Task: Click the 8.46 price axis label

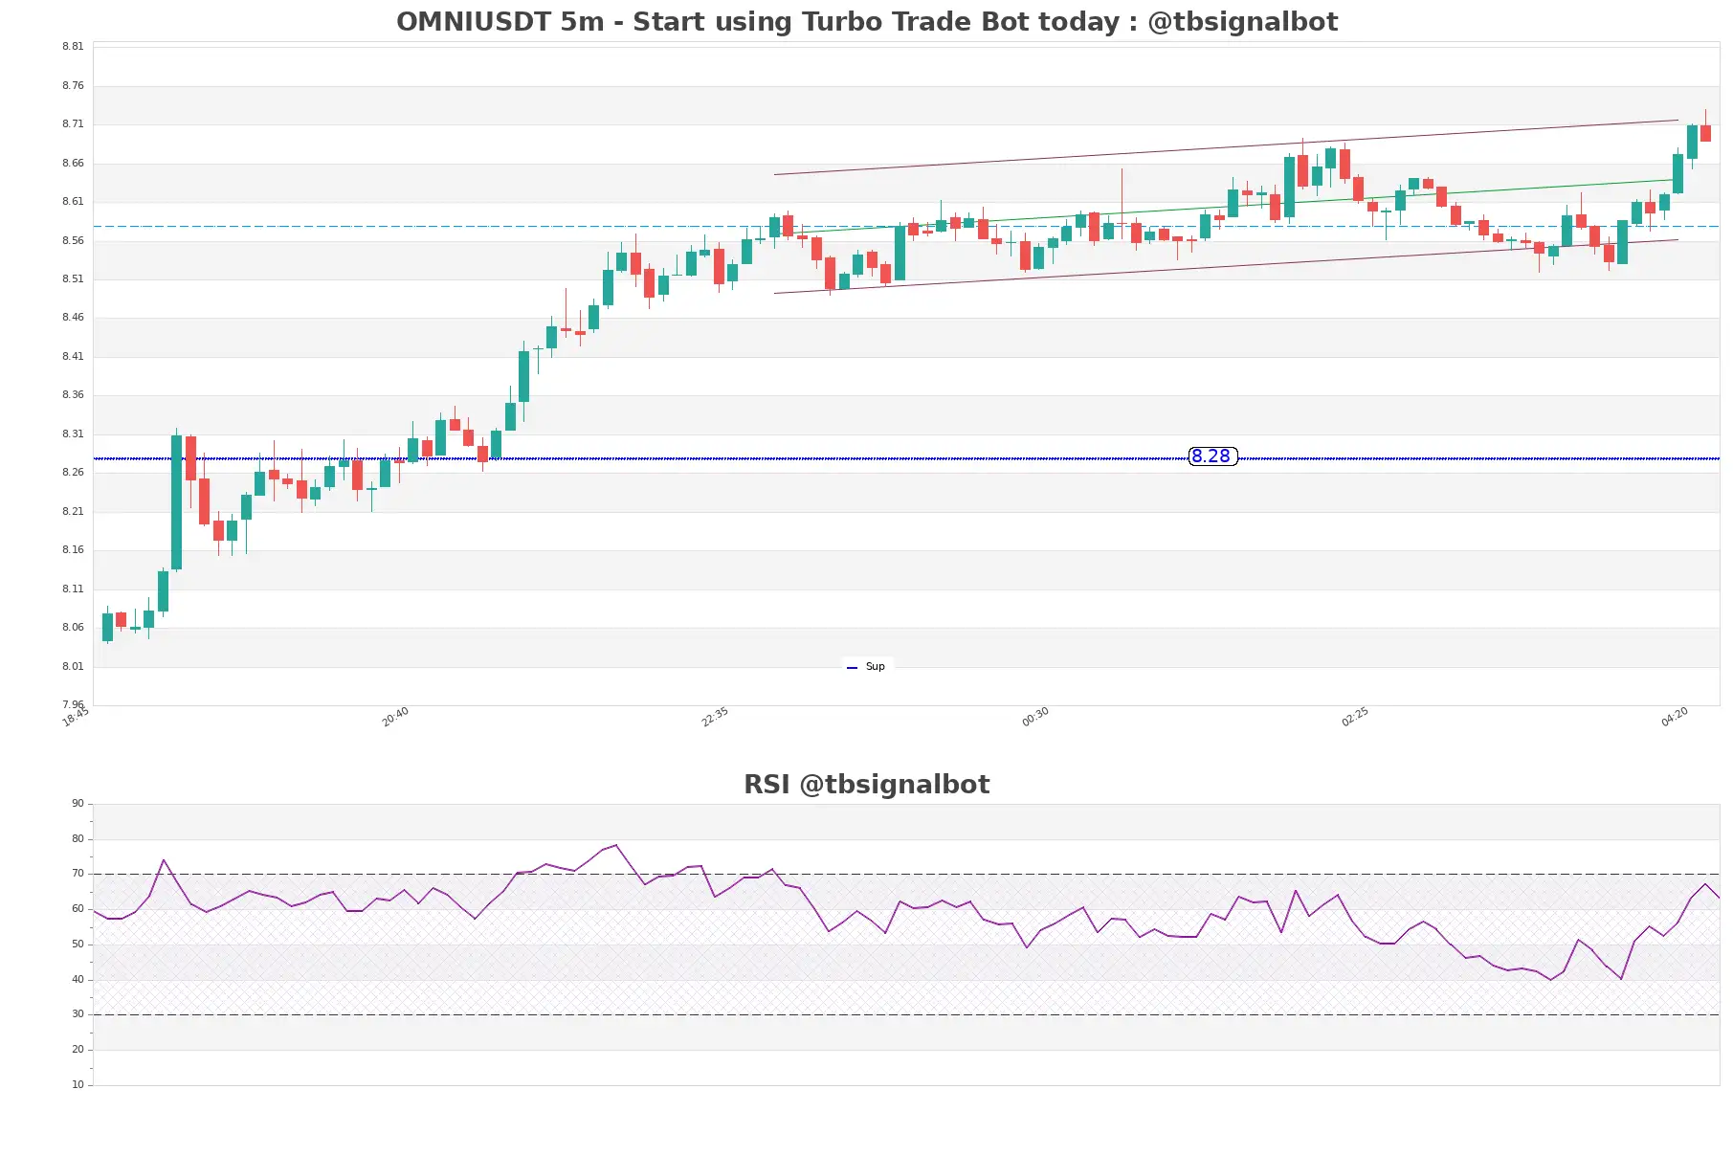Action: click(x=73, y=318)
